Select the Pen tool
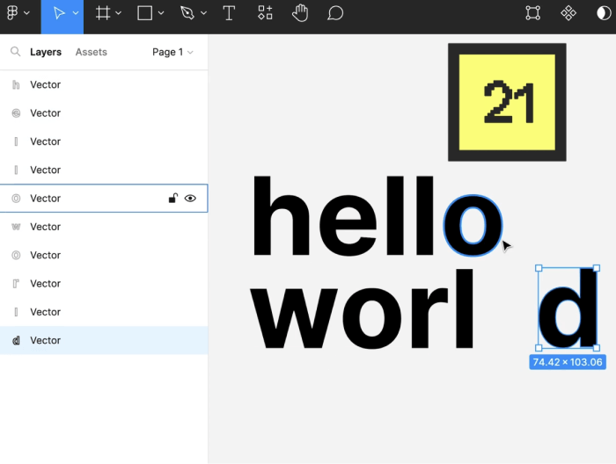The height and width of the screenshot is (464, 616). pos(187,13)
